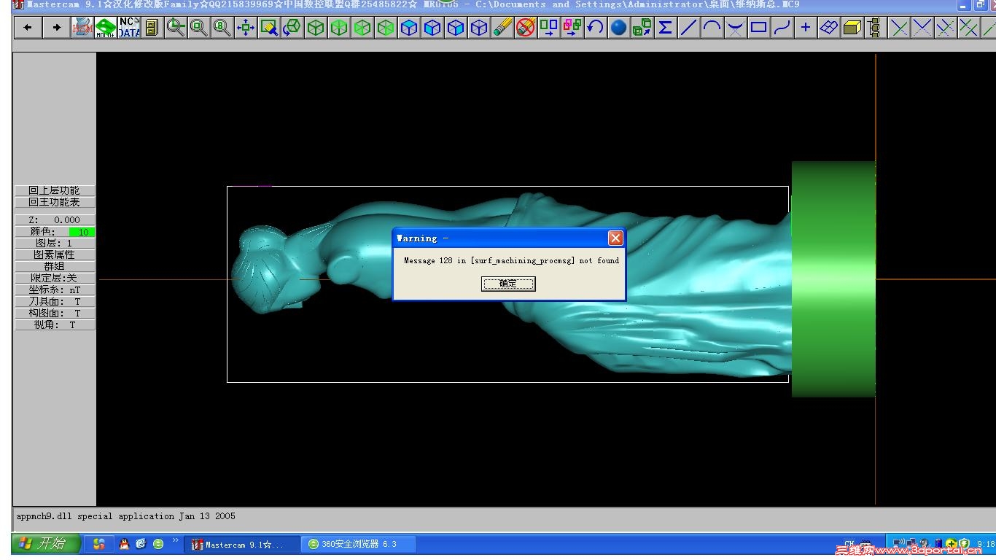Click the Z: 0.000 depth field

click(x=55, y=219)
